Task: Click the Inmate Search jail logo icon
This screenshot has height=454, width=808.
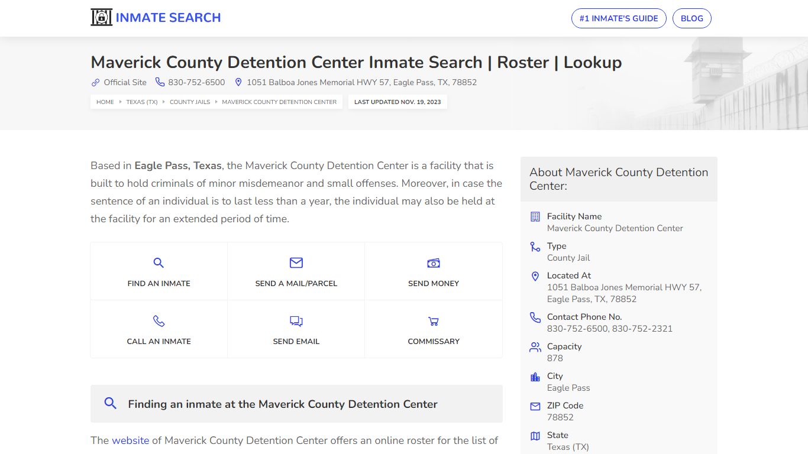Action: click(x=101, y=18)
